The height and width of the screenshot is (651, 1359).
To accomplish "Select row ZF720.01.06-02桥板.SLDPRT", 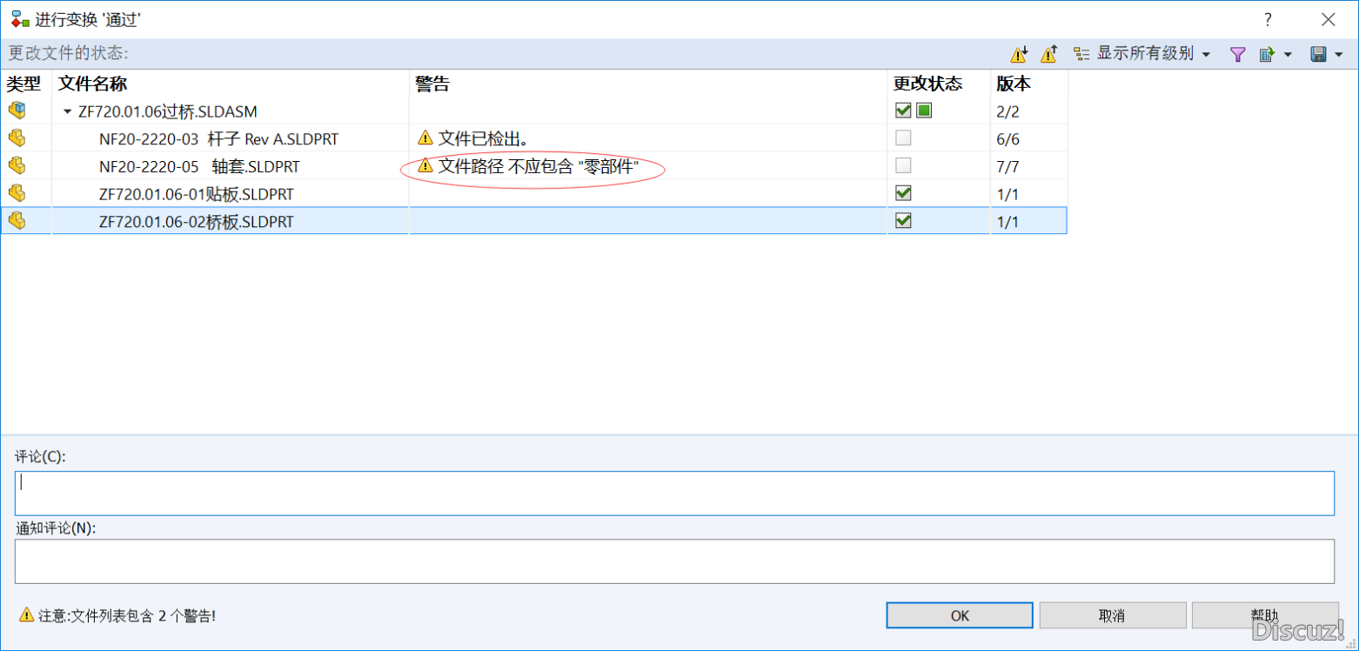I will click(533, 220).
